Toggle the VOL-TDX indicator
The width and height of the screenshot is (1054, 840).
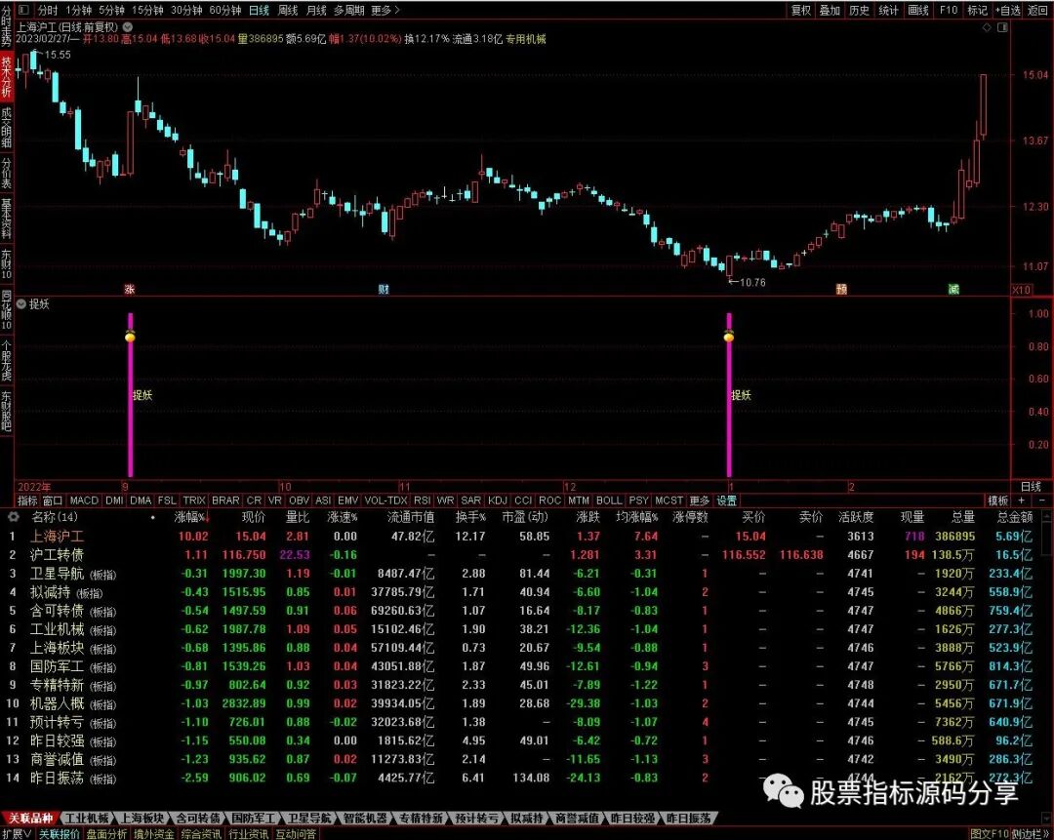coord(386,500)
